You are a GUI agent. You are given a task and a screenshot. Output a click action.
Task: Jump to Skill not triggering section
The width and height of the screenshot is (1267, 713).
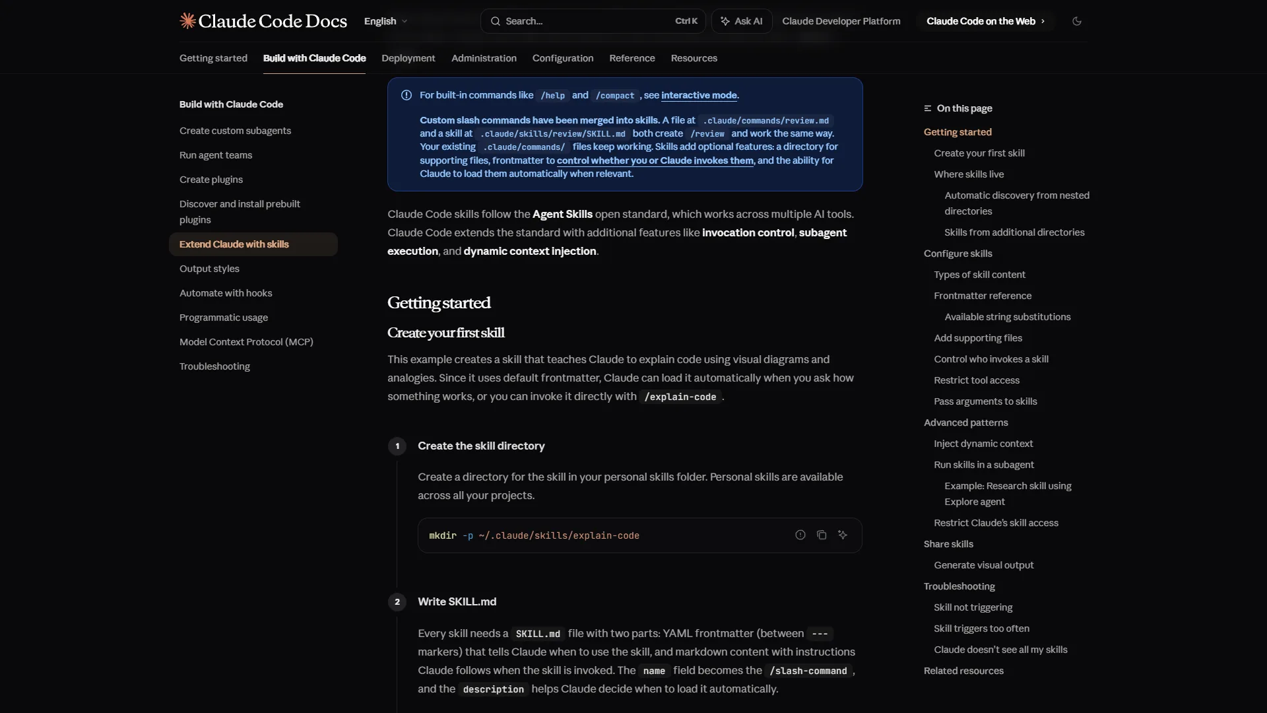(x=973, y=607)
